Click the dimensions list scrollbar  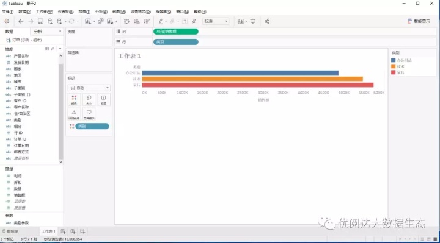(61, 112)
